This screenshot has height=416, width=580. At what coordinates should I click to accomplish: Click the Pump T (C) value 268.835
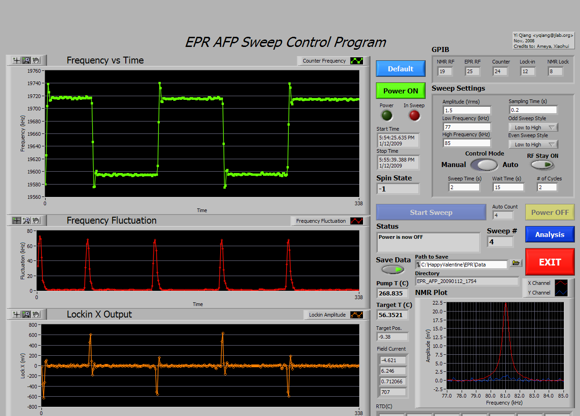[392, 293]
